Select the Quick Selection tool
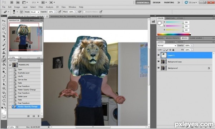Image resolution: width=215 pixels, height=129 pixels. click(x=4, y=33)
